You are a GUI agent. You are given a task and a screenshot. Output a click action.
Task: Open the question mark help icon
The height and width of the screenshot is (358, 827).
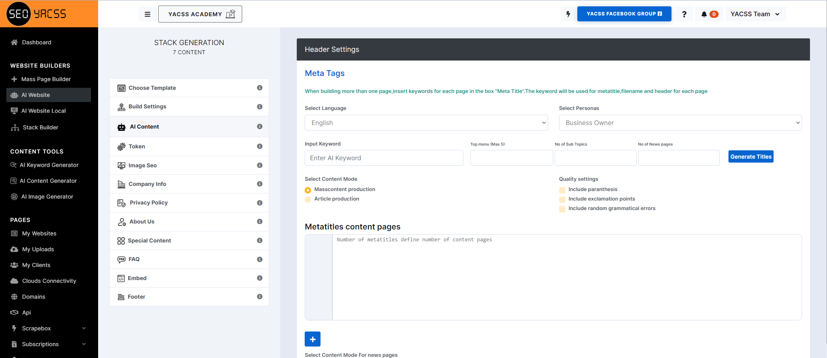click(684, 14)
